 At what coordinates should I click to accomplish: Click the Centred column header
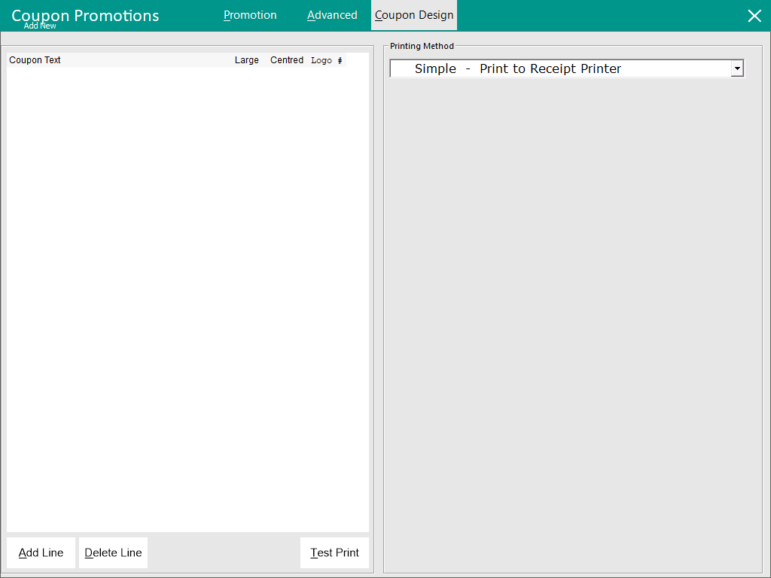point(287,60)
